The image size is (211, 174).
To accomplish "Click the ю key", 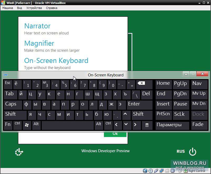I will tap(108, 115).
